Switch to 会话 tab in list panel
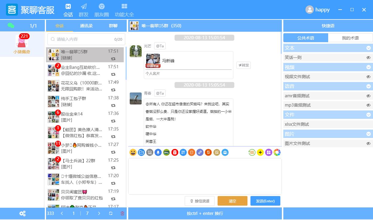Screen dimensions: 373x220 [x=59, y=26]
